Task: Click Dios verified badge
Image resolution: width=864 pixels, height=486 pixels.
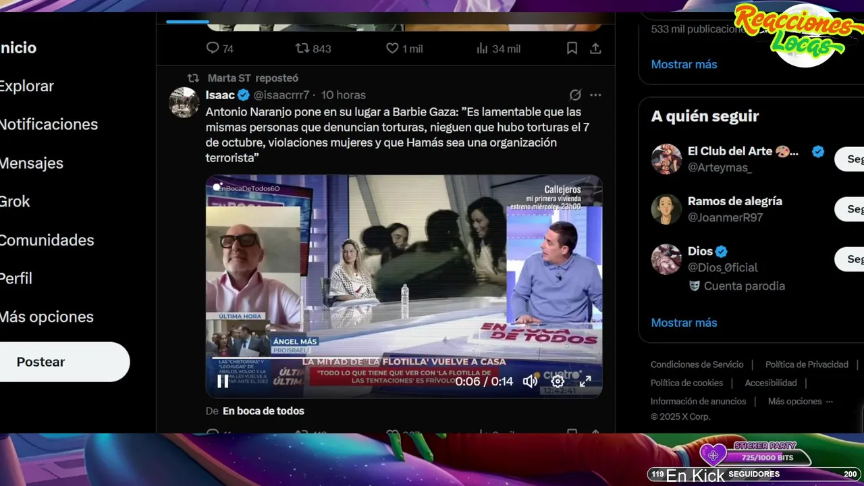Action: click(722, 252)
